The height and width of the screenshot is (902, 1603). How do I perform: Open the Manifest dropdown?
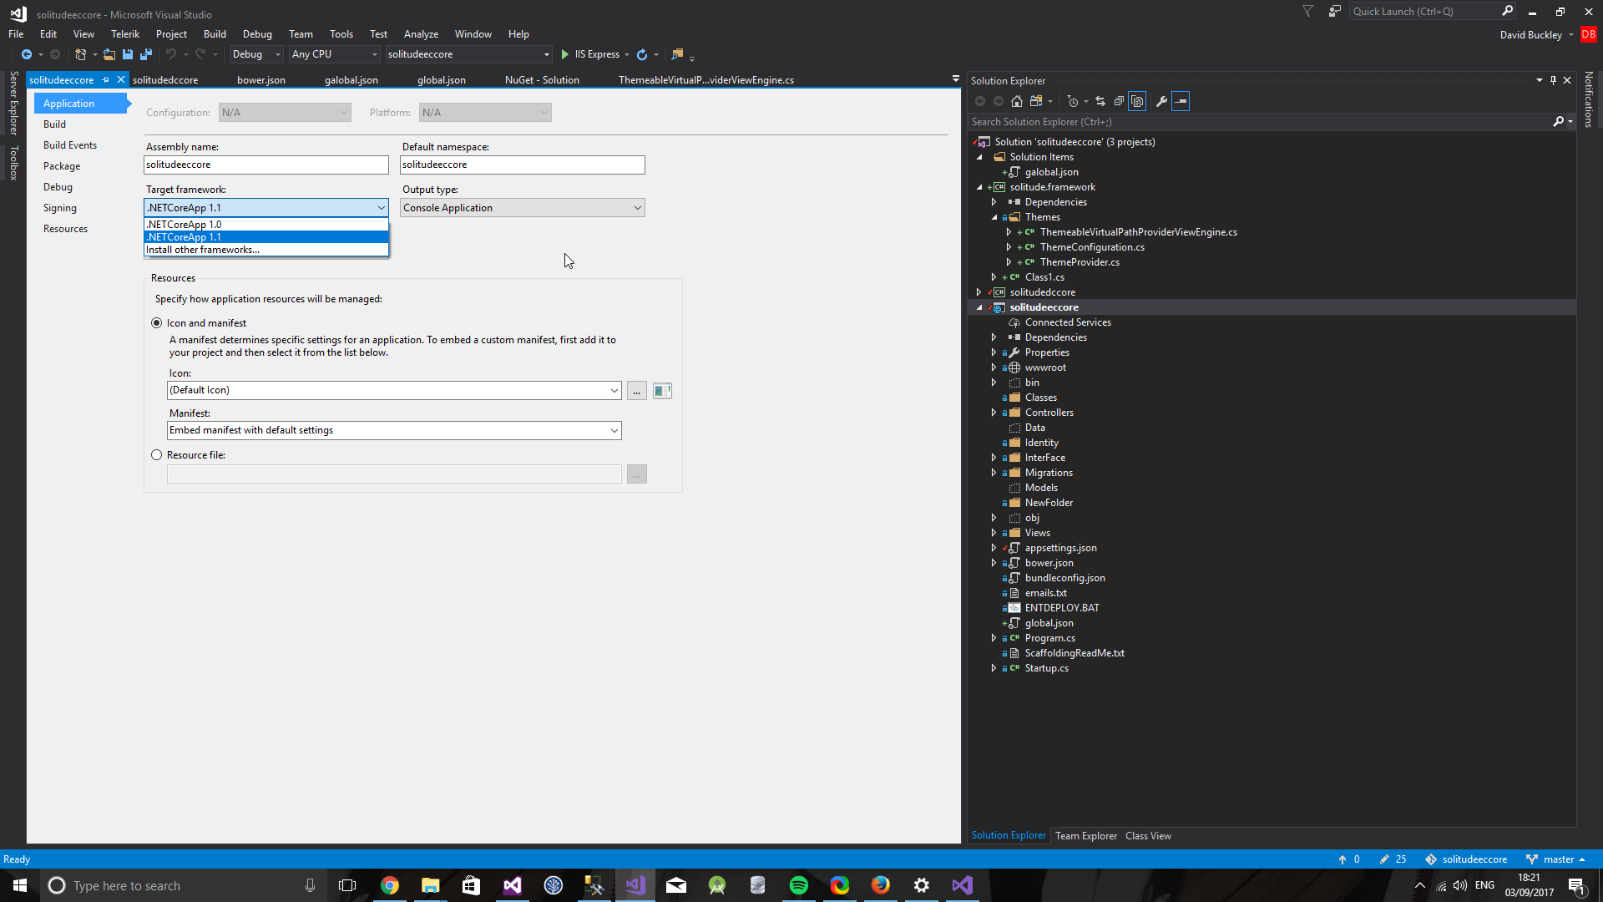click(614, 430)
